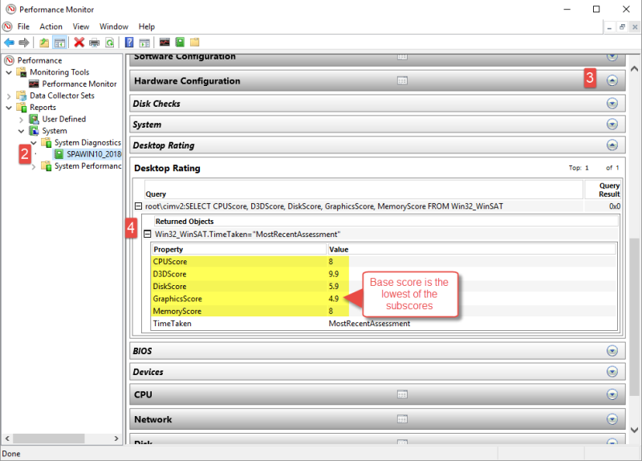Select Data Collector Sets in tree

click(x=62, y=96)
